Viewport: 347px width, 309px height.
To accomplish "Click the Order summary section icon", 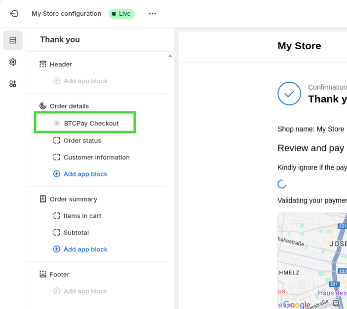I will click(x=43, y=199).
